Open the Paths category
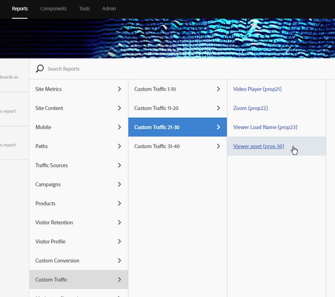This screenshot has width=335, height=297. point(79,146)
